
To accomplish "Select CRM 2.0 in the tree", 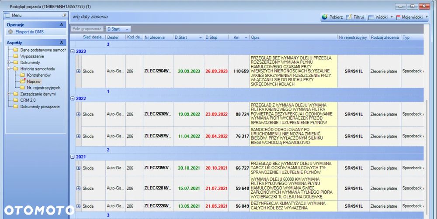I will click(28, 100).
